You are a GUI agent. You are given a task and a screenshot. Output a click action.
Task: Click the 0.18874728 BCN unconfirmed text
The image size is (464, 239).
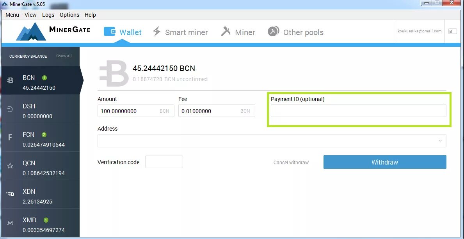(x=170, y=79)
